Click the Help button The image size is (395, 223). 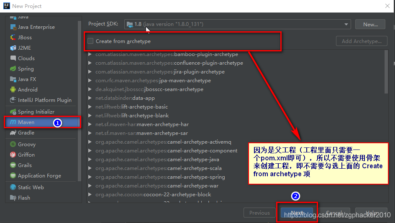[371, 213]
